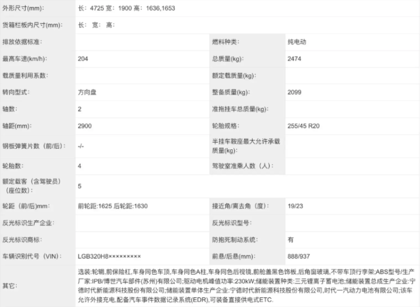Select the 轴距 value 2900
Screen dimensions: 420x307
click(85, 126)
